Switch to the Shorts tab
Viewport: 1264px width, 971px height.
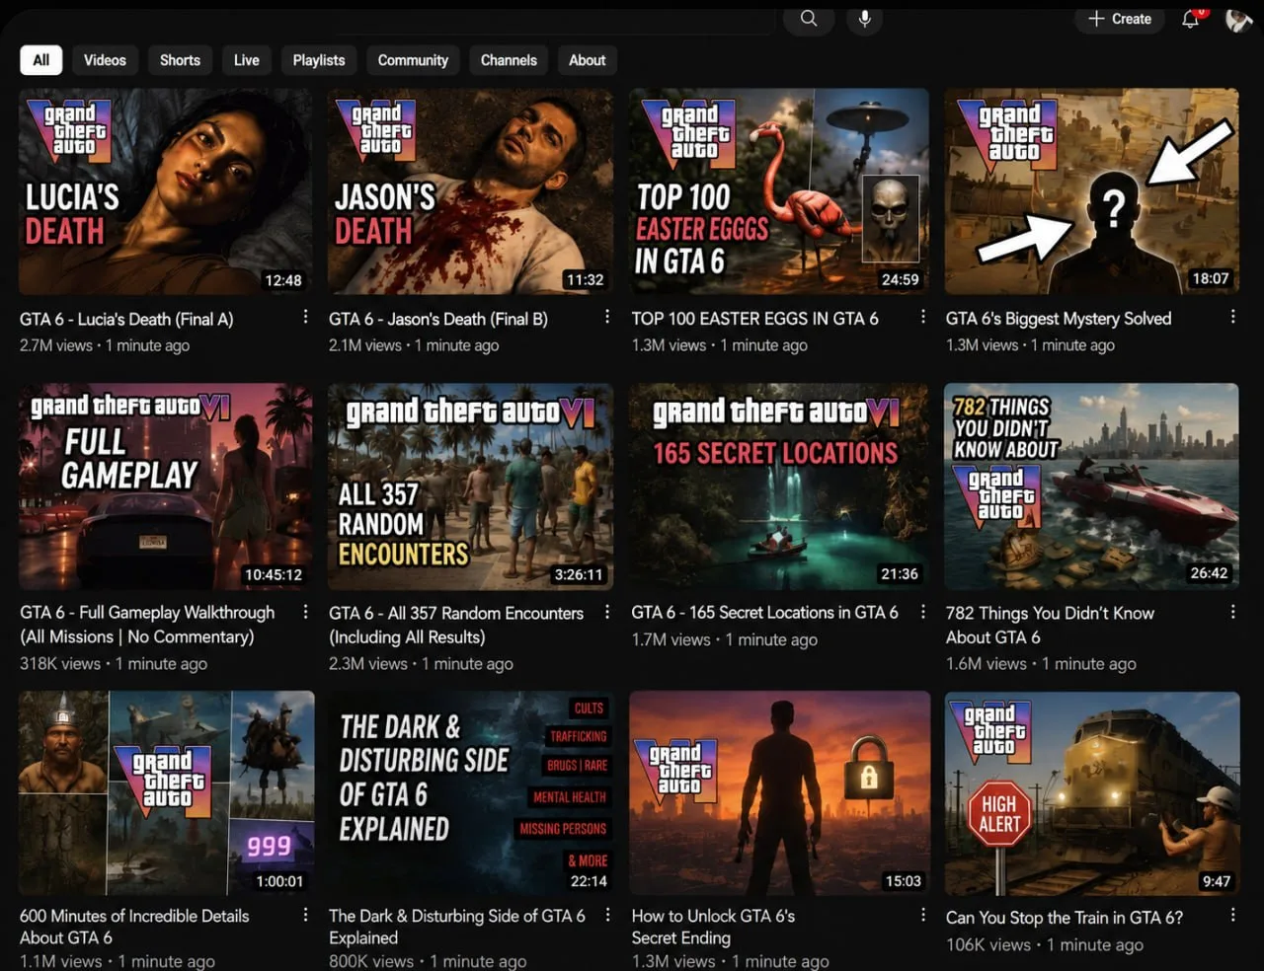[x=180, y=60]
